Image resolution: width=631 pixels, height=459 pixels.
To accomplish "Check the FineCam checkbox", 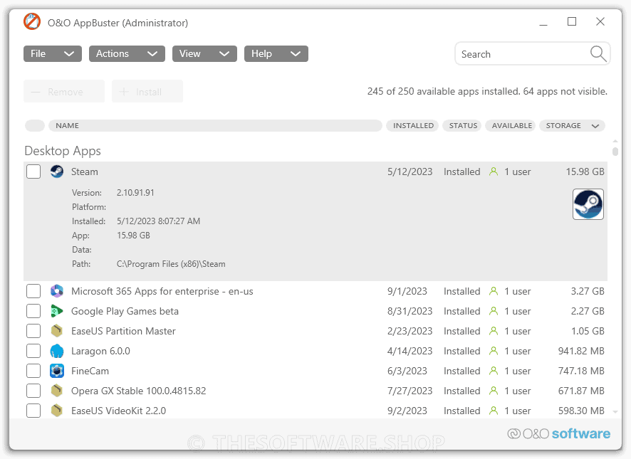I will click(33, 371).
